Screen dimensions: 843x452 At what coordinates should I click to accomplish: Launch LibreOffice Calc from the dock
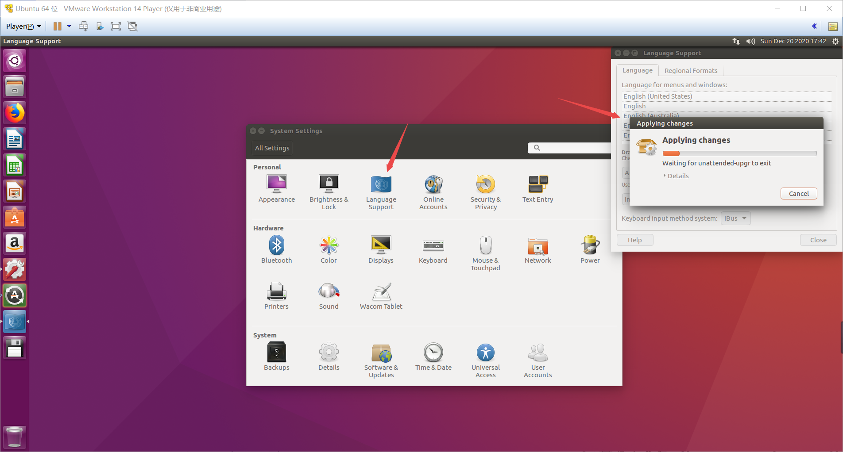point(15,165)
